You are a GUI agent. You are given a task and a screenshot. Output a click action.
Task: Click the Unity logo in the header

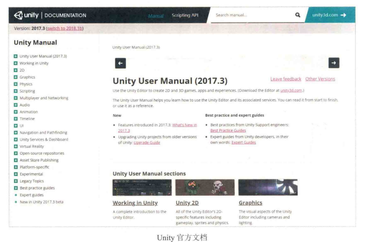(x=26, y=15)
